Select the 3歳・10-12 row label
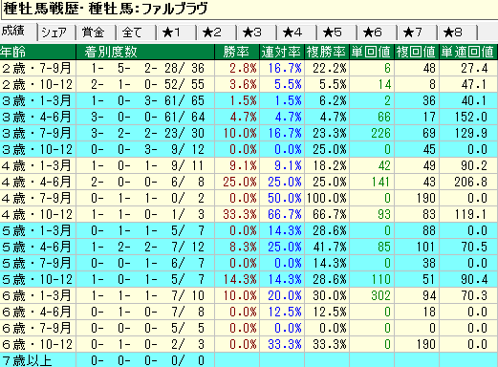The image size is (498, 367). [37, 149]
